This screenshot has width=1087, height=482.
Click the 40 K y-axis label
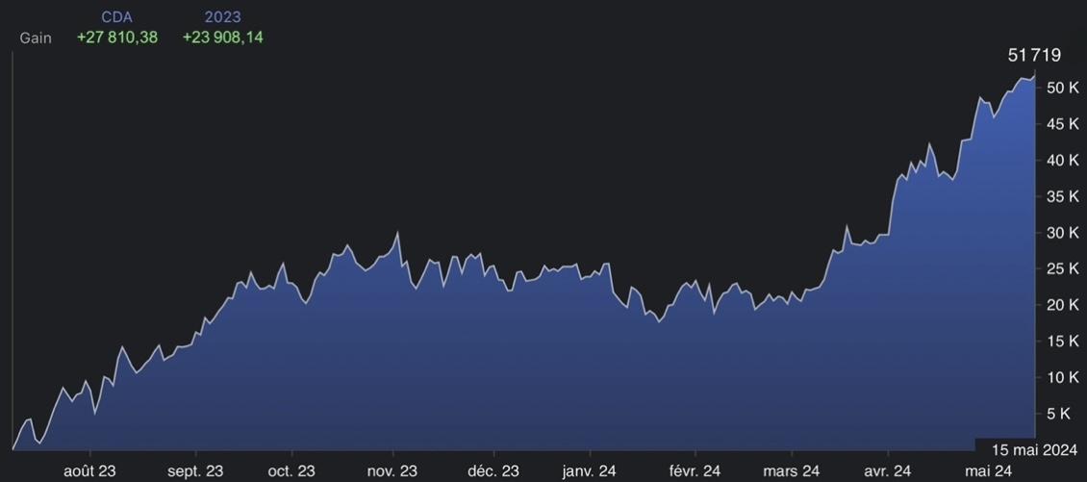click(x=1063, y=161)
